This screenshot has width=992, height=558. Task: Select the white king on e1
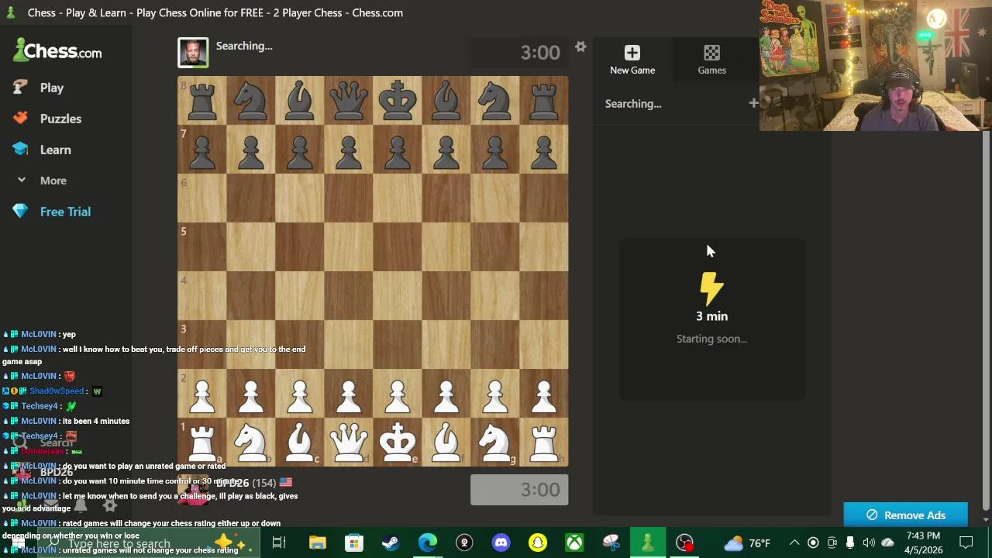[398, 441]
